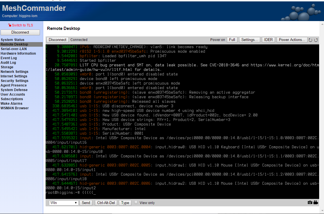View the Event Log
Screen dimensions: 324x214
click(x=9, y=58)
